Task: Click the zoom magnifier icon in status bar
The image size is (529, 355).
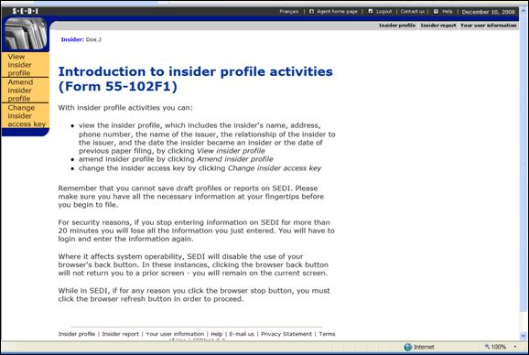Action: point(487,347)
